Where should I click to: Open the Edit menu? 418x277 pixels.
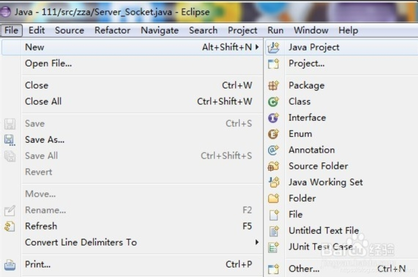[37, 30]
